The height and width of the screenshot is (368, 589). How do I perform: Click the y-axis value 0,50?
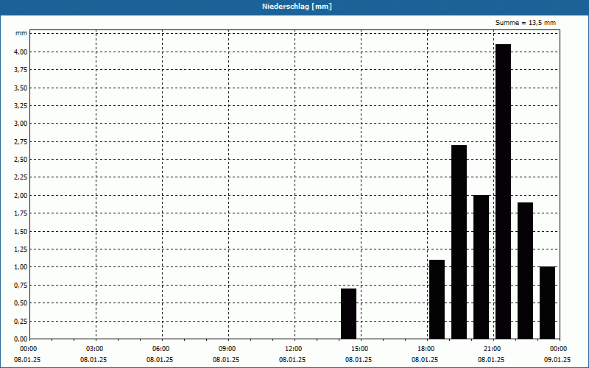(21, 303)
